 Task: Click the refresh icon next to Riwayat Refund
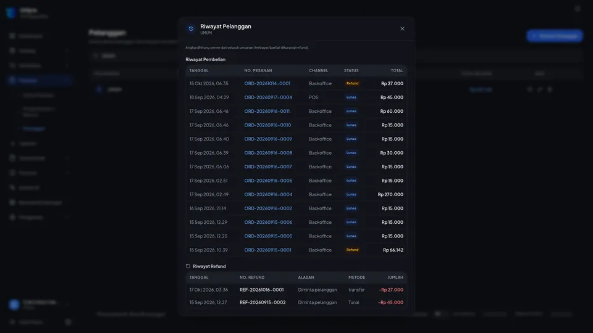click(188, 266)
